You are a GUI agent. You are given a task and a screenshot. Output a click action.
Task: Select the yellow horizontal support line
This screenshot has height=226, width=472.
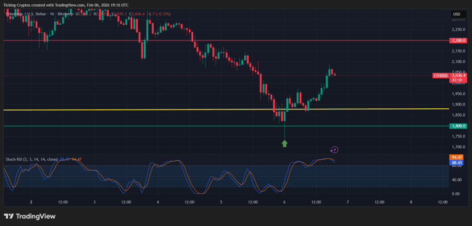[165, 109]
